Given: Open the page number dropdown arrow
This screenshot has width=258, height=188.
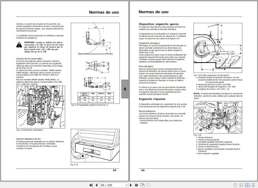Looking at the screenshot, I should click(126, 185).
